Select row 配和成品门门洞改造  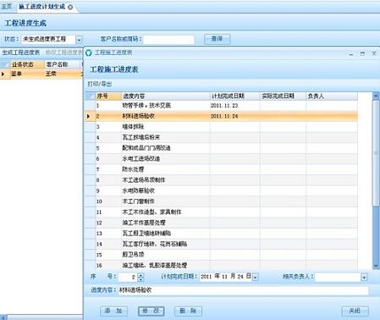coord(221,148)
